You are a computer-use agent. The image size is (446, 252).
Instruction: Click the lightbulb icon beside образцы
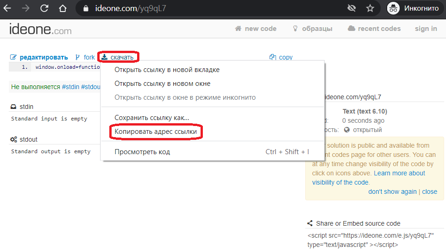295,28
